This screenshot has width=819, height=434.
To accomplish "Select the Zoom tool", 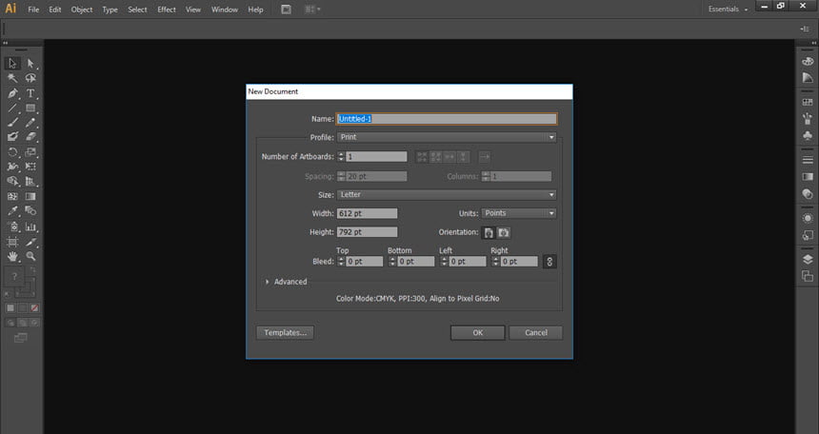I will (x=30, y=256).
